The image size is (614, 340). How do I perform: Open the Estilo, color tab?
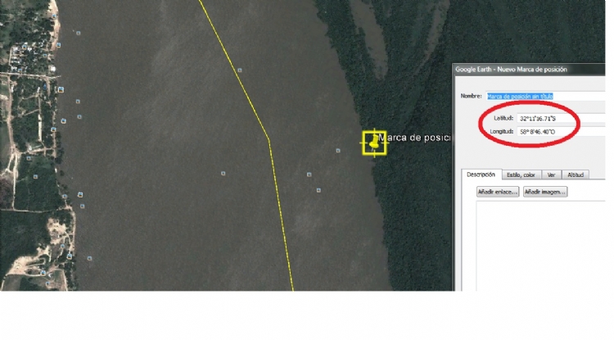pyautogui.click(x=521, y=175)
